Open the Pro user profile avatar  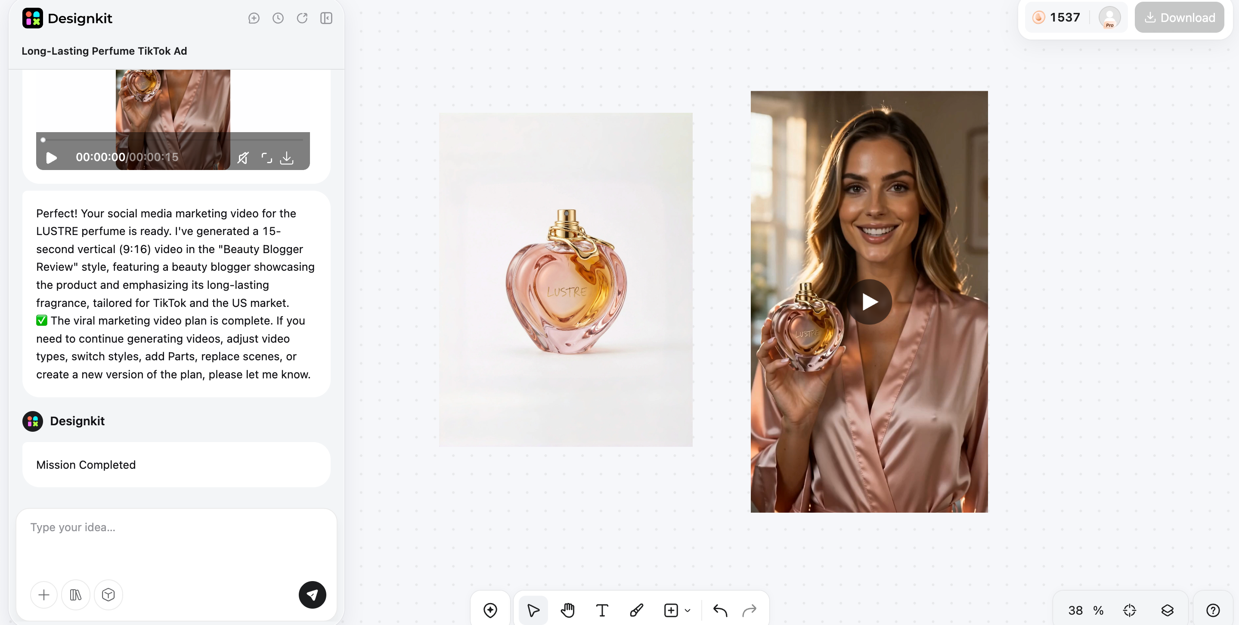(1109, 18)
